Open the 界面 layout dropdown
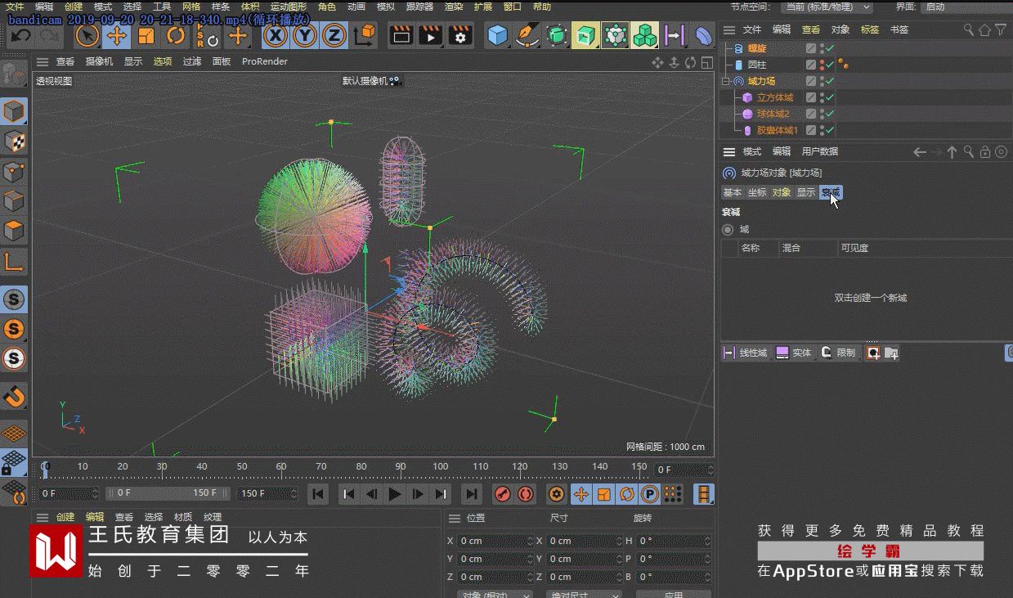Viewport: 1013px width, 598px height. click(965, 7)
